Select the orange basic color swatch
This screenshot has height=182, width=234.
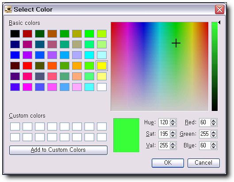pyautogui.click(x=77, y=66)
